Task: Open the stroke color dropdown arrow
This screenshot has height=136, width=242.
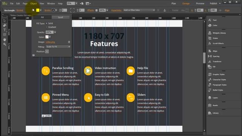Action: point(56,10)
